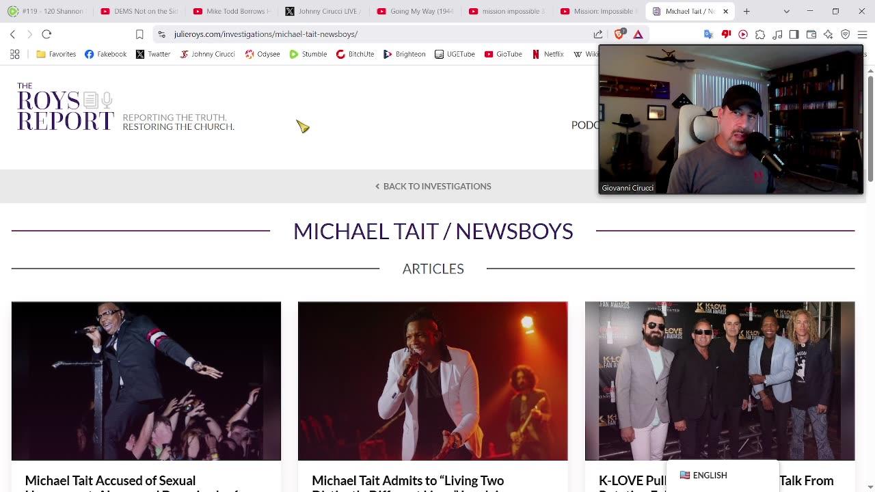Open the English language selector

(x=703, y=476)
